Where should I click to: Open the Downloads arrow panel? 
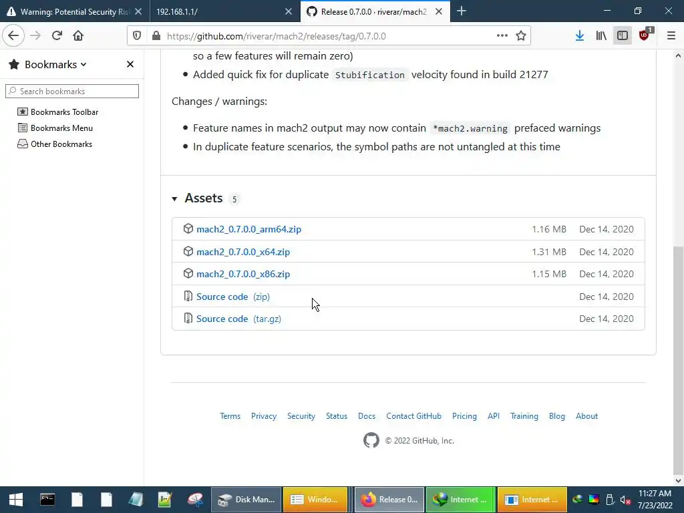click(579, 36)
